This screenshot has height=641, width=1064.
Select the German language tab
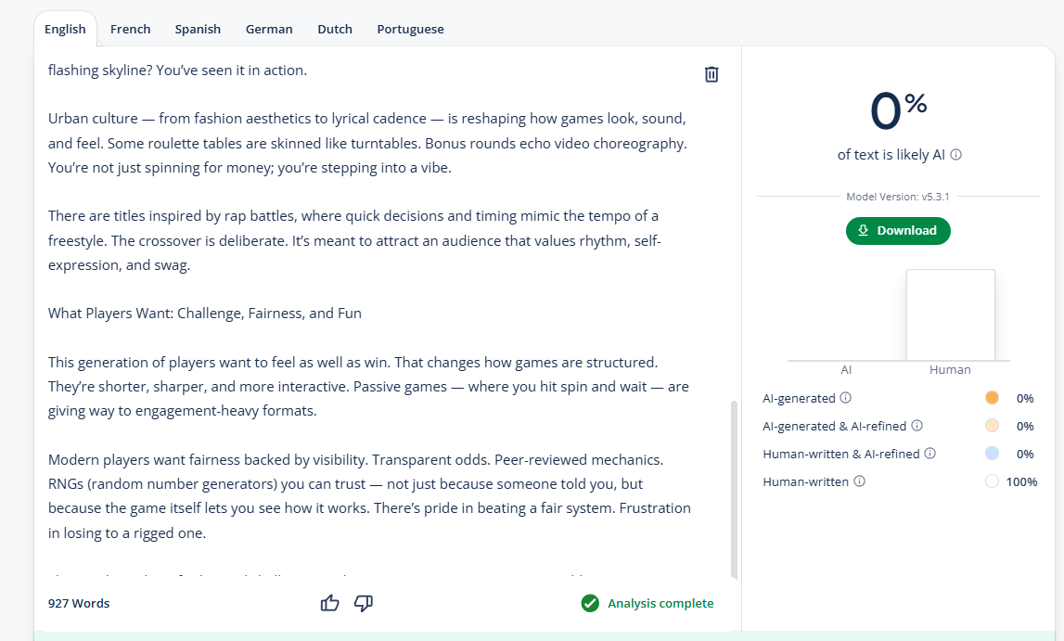pos(269,29)
